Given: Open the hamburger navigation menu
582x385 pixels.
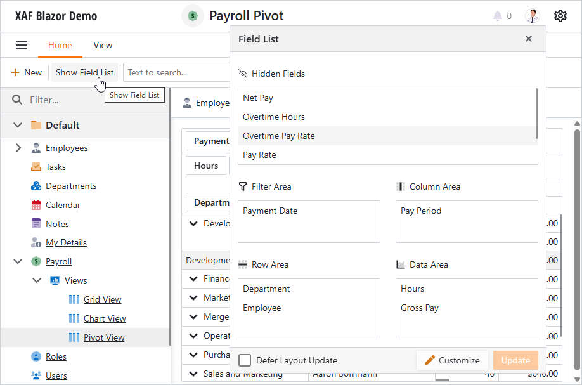Looking at the screenshot, I should click(x=22, y=45).
